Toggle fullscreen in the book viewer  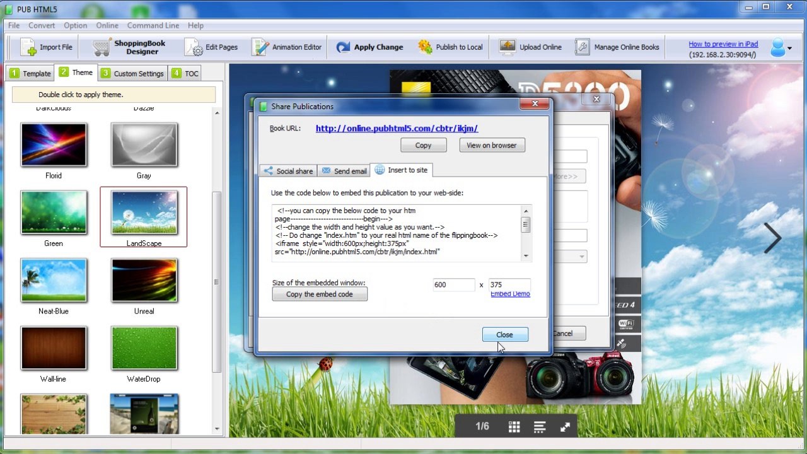(565, 427)
